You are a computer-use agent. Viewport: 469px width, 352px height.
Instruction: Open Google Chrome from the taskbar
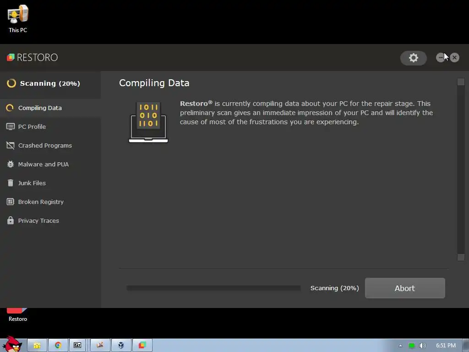(58, 346)
